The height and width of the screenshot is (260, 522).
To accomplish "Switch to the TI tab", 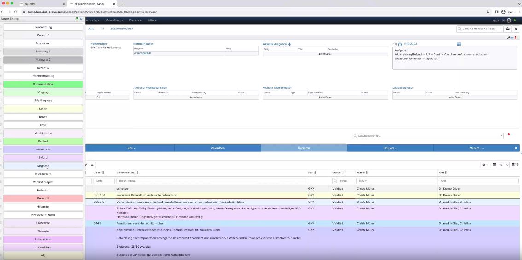I will click(102, 29).
